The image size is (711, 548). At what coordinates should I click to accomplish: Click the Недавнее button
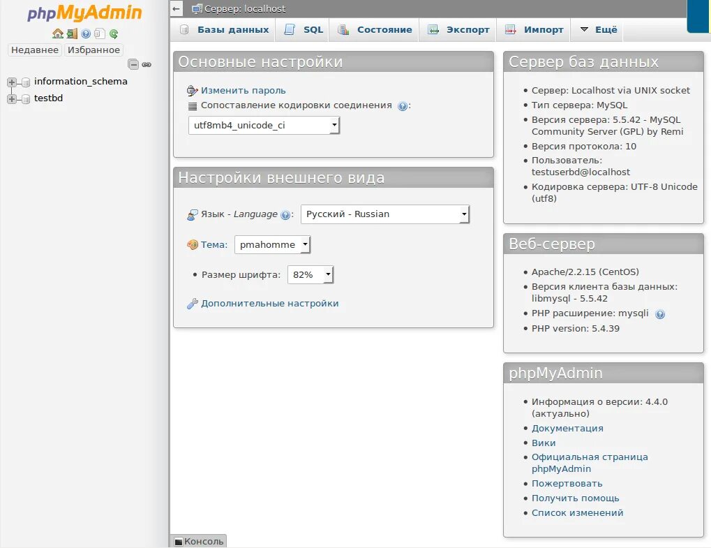(x=35, y=50)
